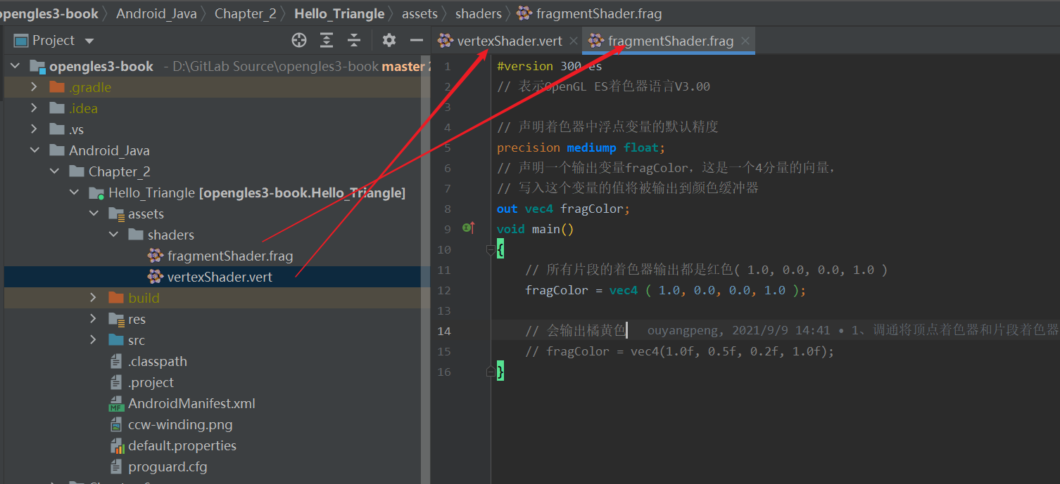1060x484 pixels.
Task: Click fragmentShader.frag in the breadcrumb bar
Action: coord(598,13)
